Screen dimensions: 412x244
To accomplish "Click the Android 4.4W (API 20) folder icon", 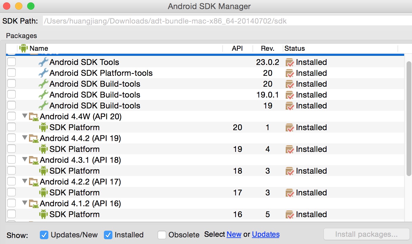I will coord(34,117).
